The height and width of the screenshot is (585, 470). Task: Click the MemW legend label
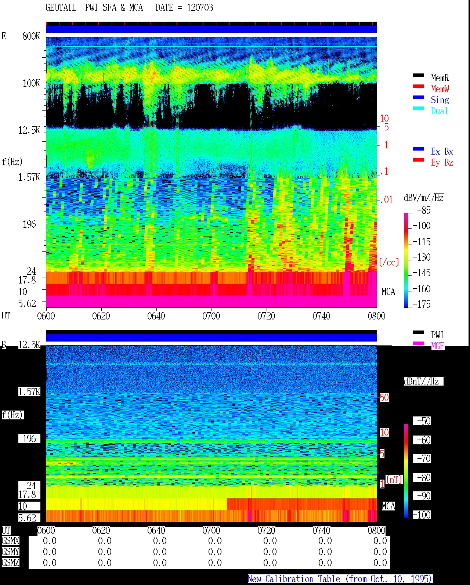pos(440,89)
